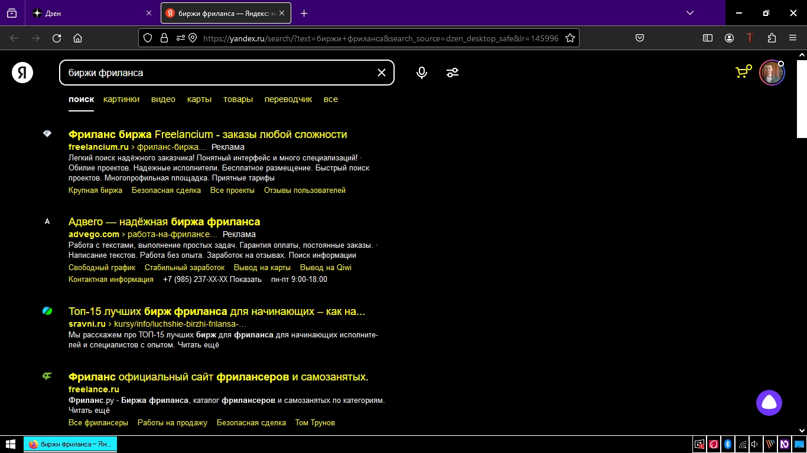
Task: Open Firefox application menu
Action: pyautogui.click(x=793, y=38)
